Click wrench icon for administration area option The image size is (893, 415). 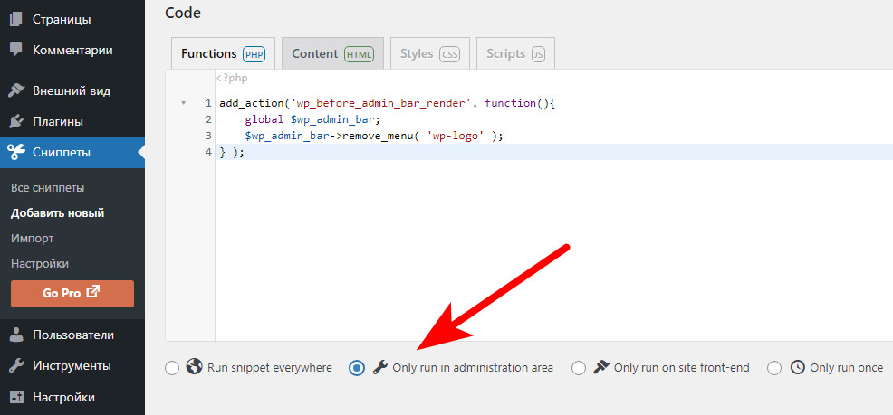[x=379, y=367]
